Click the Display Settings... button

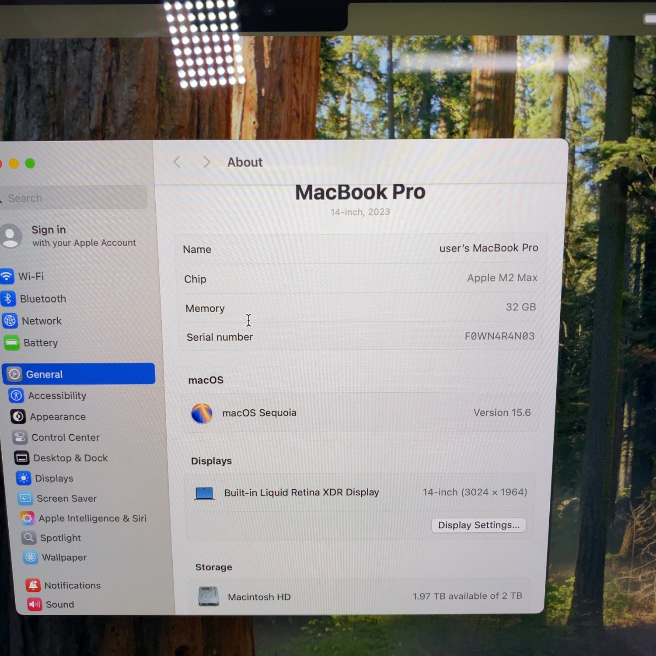pyautogui.click(x=478, y=525)
